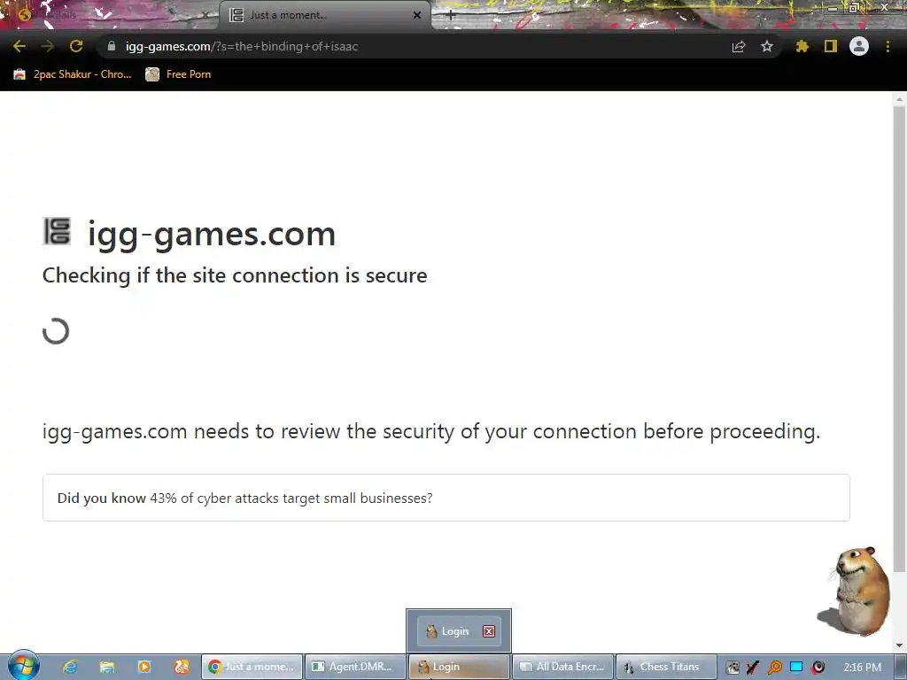Viewport: 907px width, 680px height.
Task: Click the forward navigation arrow
Action: (48, 46)
